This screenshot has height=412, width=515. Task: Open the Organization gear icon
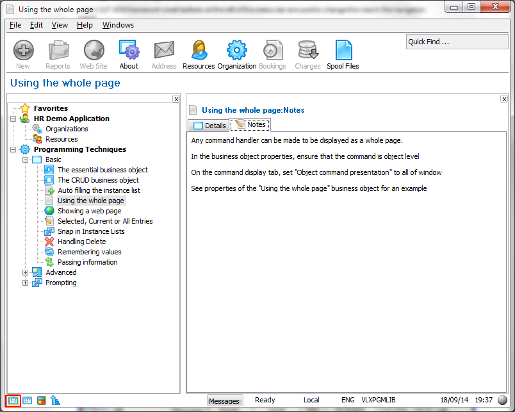[x=237, y=51]
